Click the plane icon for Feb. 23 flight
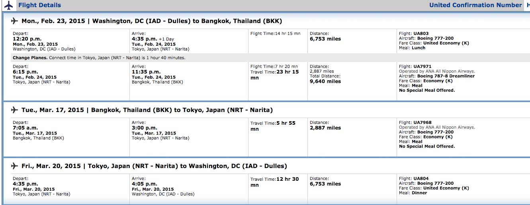The height and width of the screenshot is (205, 530). [15, 21]
